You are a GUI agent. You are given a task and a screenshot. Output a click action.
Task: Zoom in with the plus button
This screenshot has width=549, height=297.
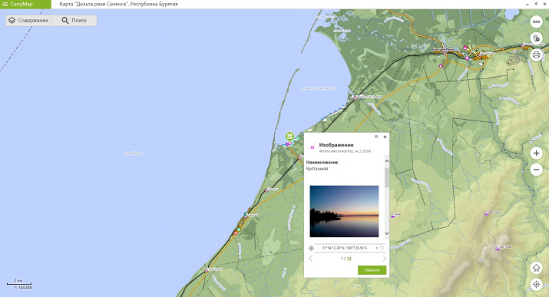click(x=536, y=153)
